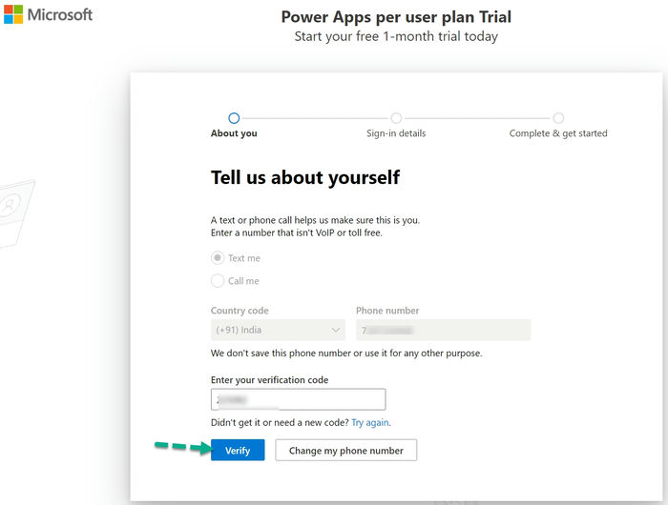668x505 pixels.
Task: Click Enter your verification code label
Action: [270, 380]
